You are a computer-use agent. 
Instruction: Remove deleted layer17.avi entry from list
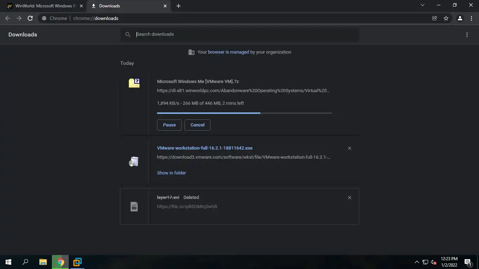click(350, 198)
